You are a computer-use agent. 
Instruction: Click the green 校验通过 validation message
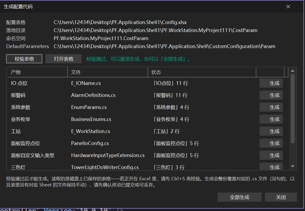pyautogui.click(x=138, y=59)
